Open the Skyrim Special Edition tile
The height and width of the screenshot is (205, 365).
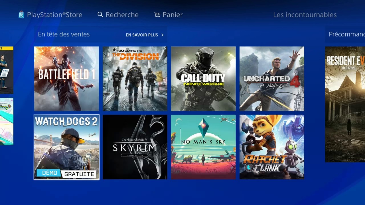point(135,147)
